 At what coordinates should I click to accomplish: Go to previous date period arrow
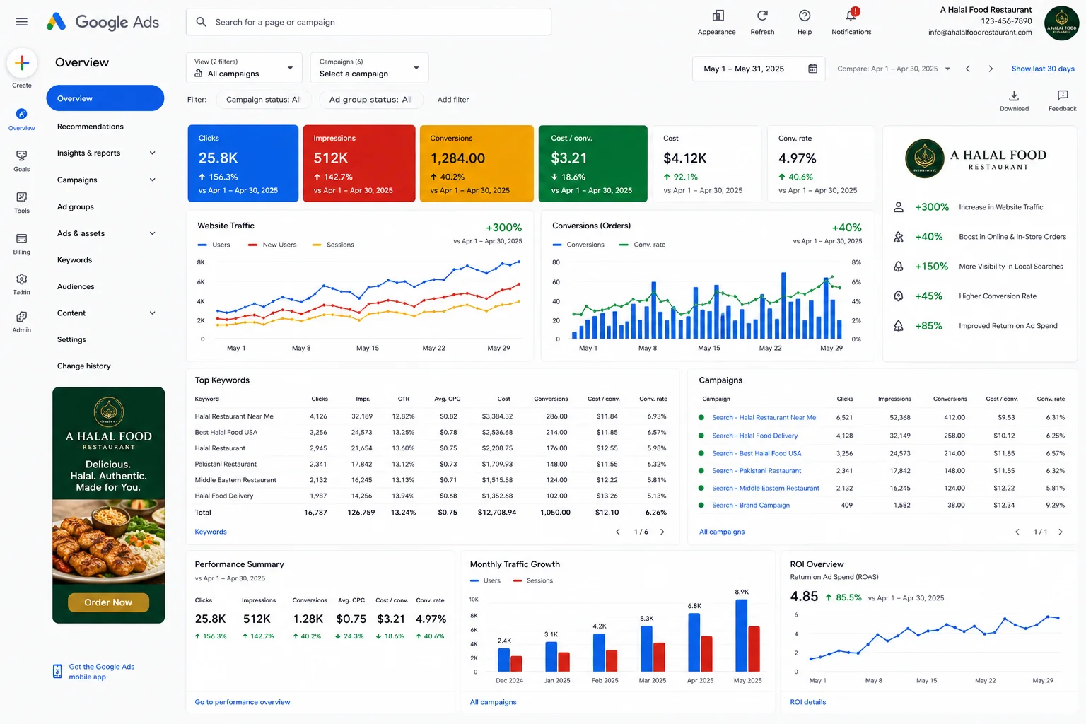click(x=968, y=69)
